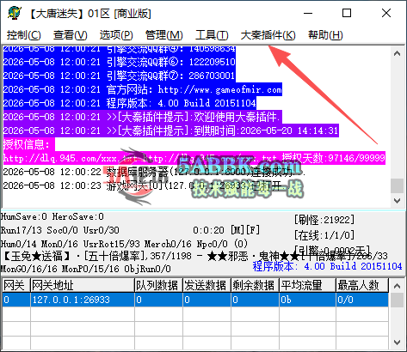The image size is (407, 352).
Task: Click the 队列数据 column header
Action: [158, 285]
